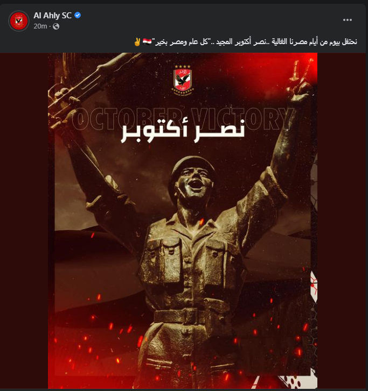Screen dimensions: 368x391
Task: Click the OCTOBER VICTORY outlined text
Action: pos(182,119)
